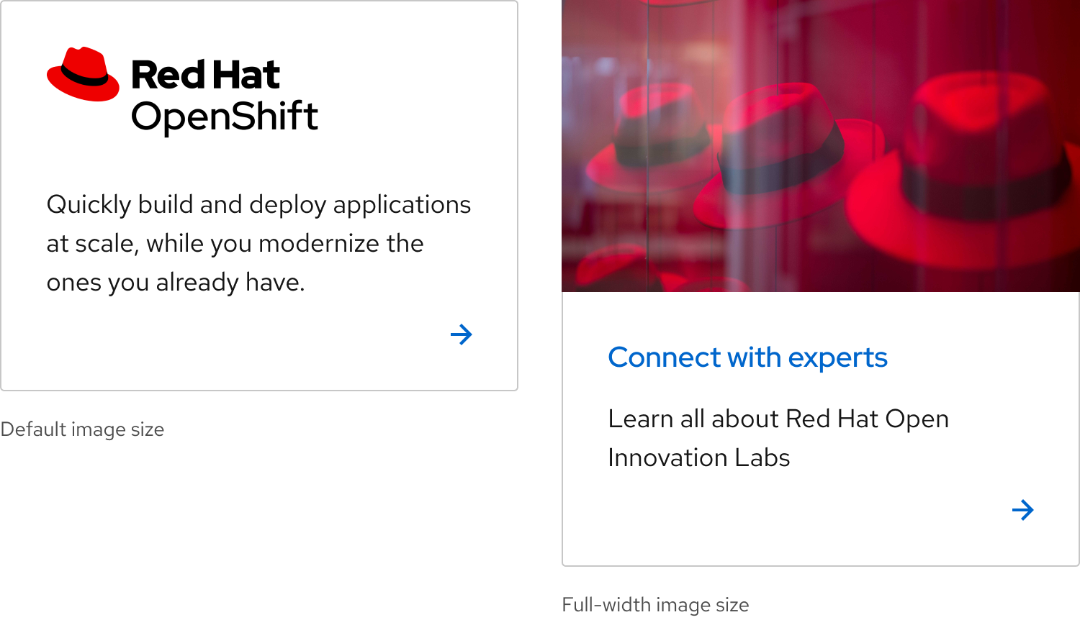Click the "at scale, while you modernize the" line
The height and width of the screenshot is (620, 1080).
235,244
